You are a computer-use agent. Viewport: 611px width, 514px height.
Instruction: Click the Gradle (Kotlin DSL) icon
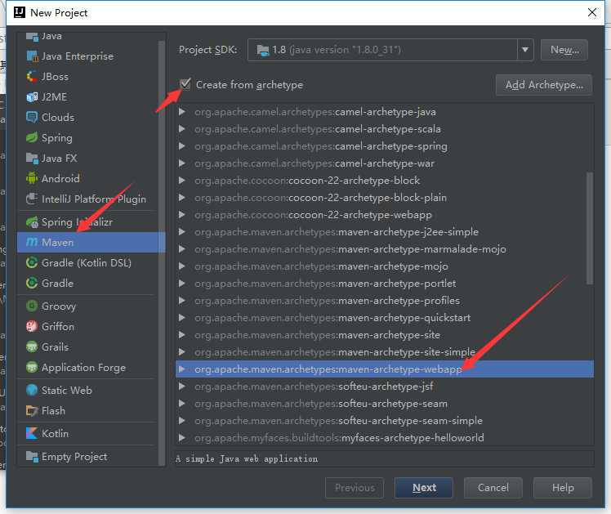click(x=33, y=262)
